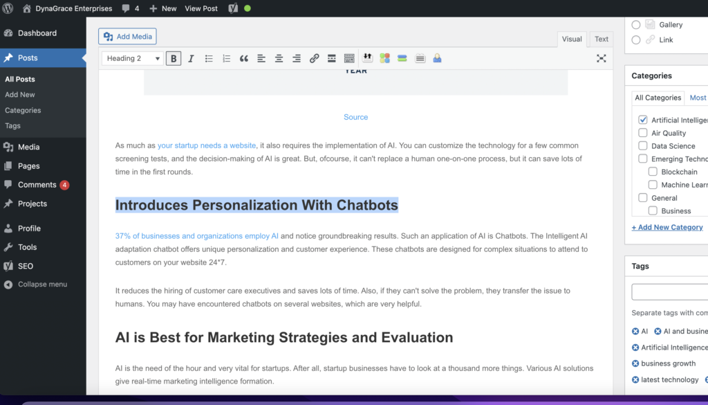Click the insert/edit link icon
This screenshot has height=405, width=708.
314,59
